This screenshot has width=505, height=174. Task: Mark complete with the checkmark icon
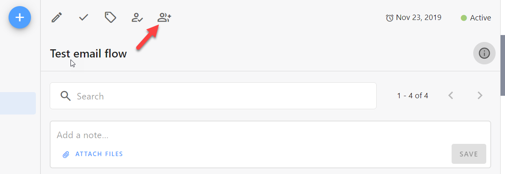tap(84, 18)
